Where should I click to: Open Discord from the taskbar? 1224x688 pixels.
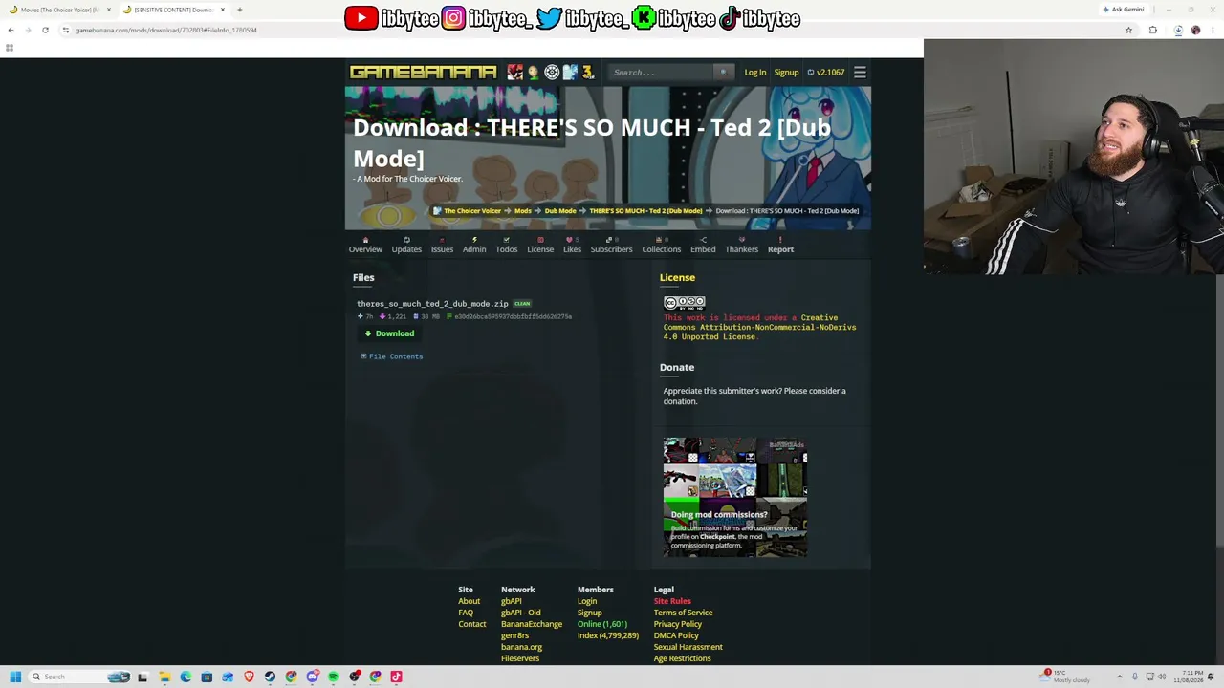tap(312, 677)
